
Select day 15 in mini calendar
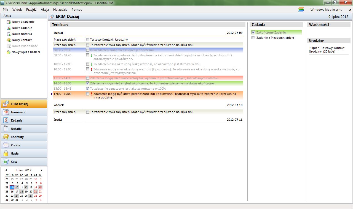[40, 187]
